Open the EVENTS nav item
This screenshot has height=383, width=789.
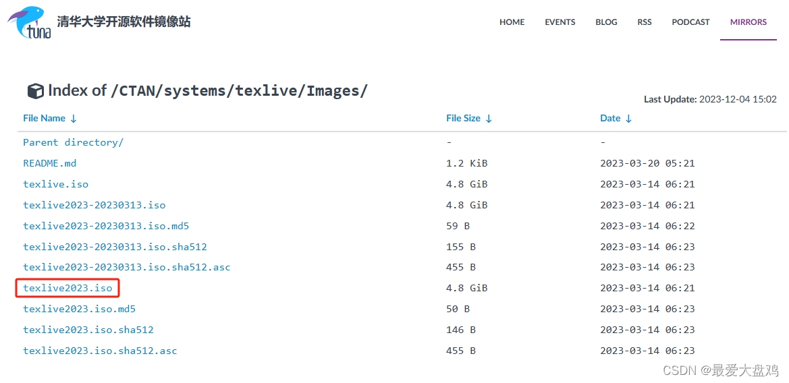tap(560, 22)
